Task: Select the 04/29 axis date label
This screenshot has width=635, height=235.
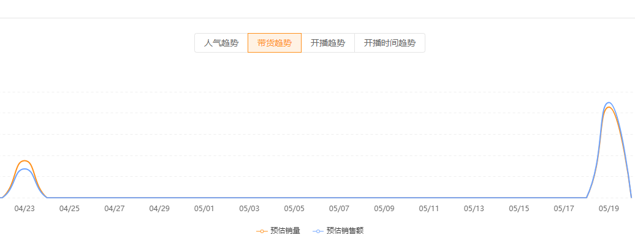Action: pos(159,209)
